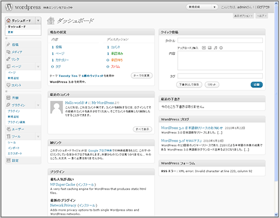Click the Log Out link

pyautogui.click(x=263, y=7)
